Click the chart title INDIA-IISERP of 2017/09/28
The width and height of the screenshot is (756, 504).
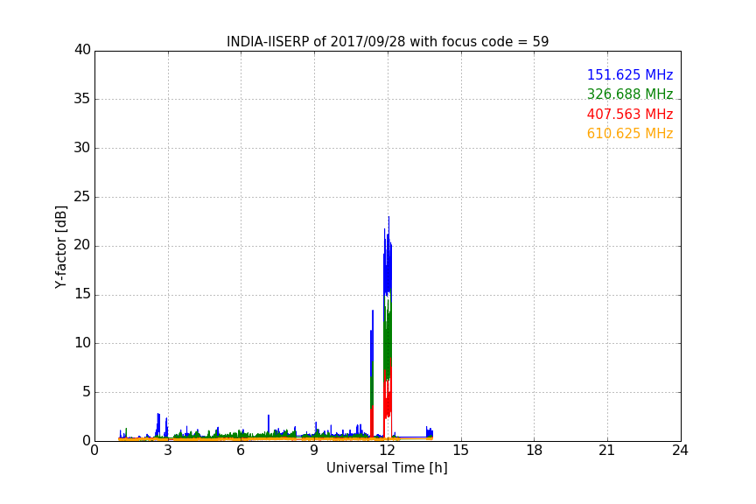click(388, 41)
